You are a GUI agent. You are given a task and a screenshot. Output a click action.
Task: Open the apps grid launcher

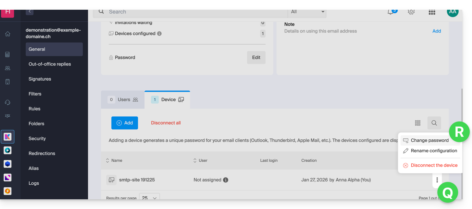(432, 12)
